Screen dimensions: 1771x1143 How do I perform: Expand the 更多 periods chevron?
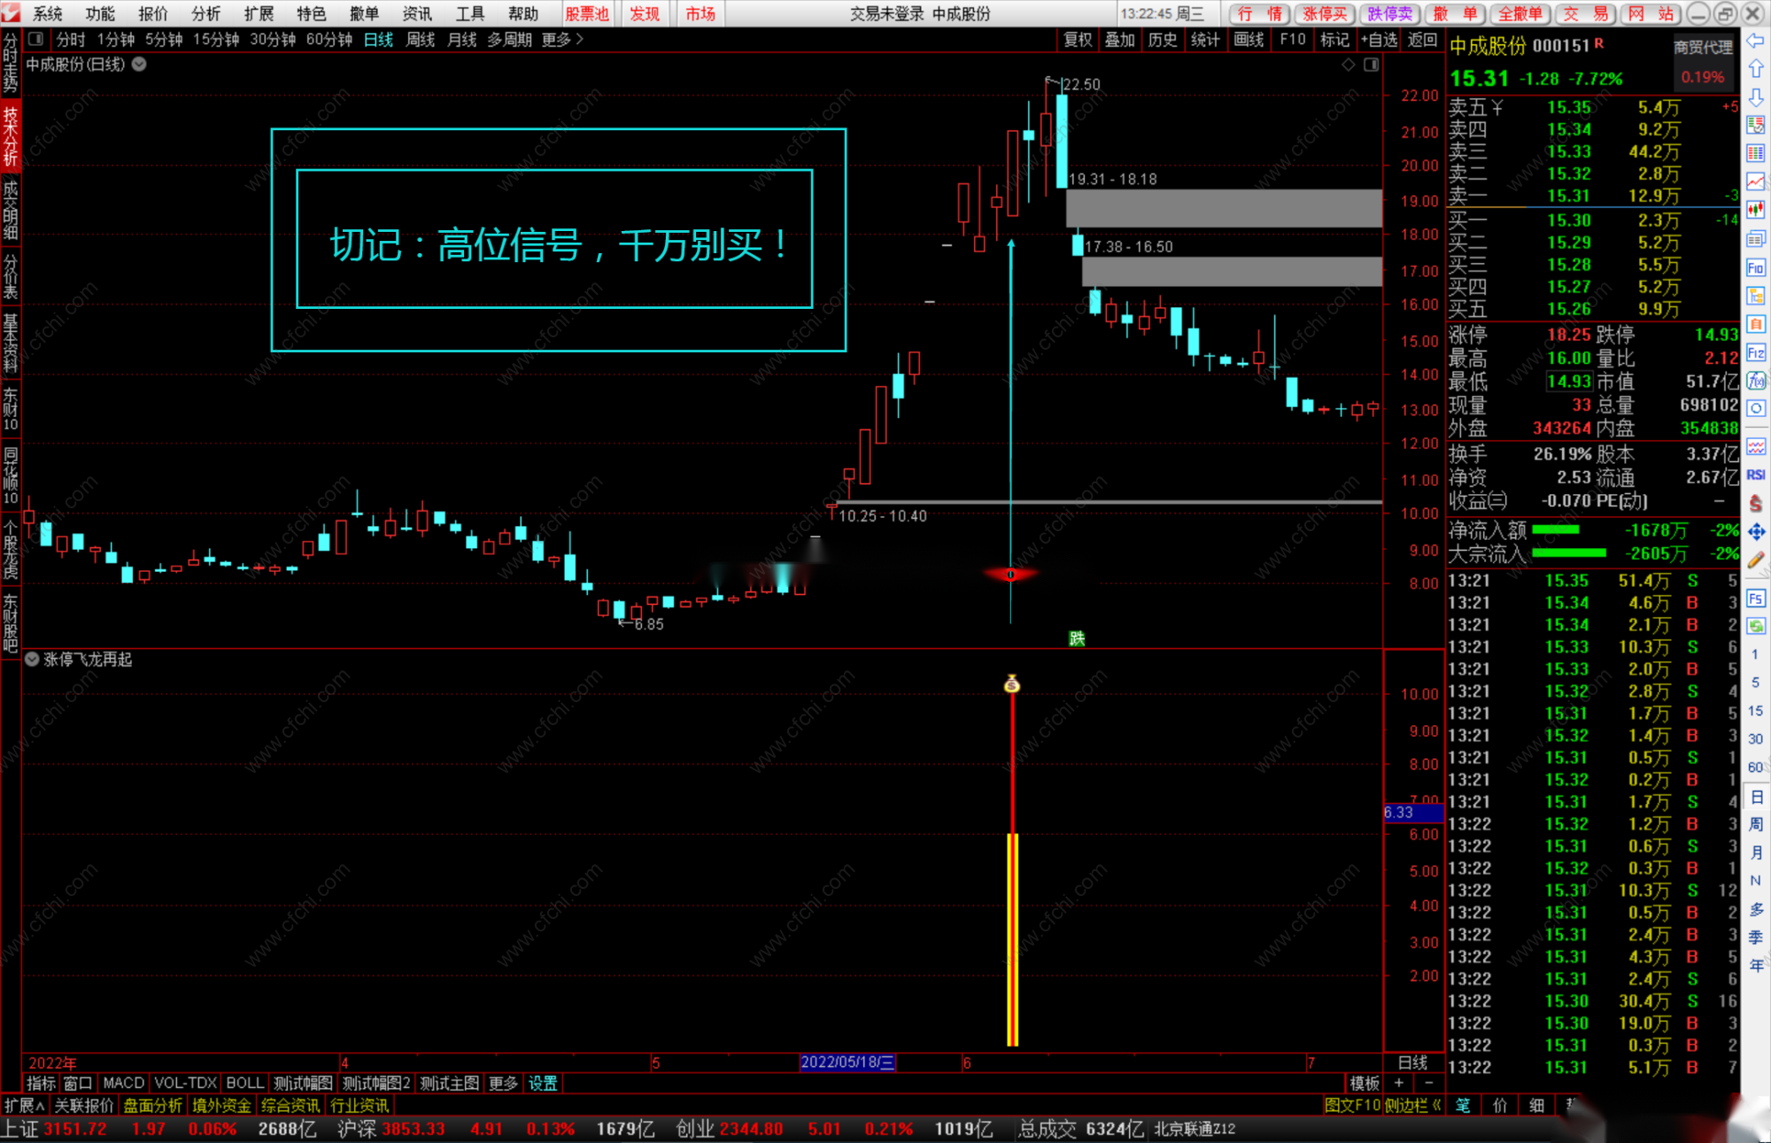pyautogui.click(x=579, y=39)
